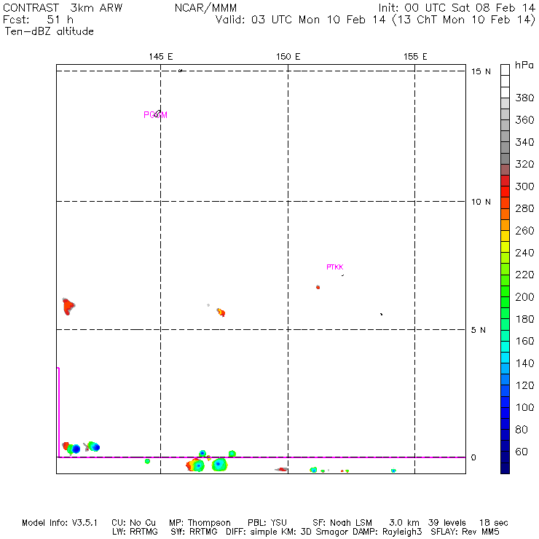539x539 pixels.
Task: Click the 'SFLAY: Rev MM5' model setting
Action: coord(465,532)
